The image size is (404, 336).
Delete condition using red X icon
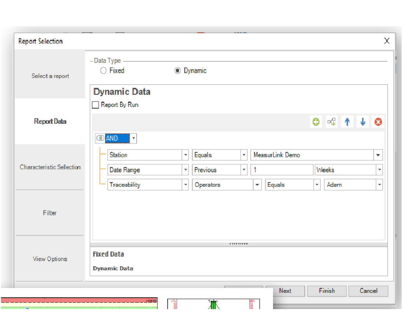point(378,122)
